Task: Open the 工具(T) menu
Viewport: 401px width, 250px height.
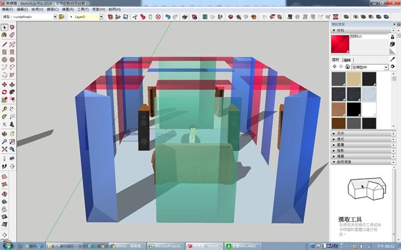Action: [83, 10]
